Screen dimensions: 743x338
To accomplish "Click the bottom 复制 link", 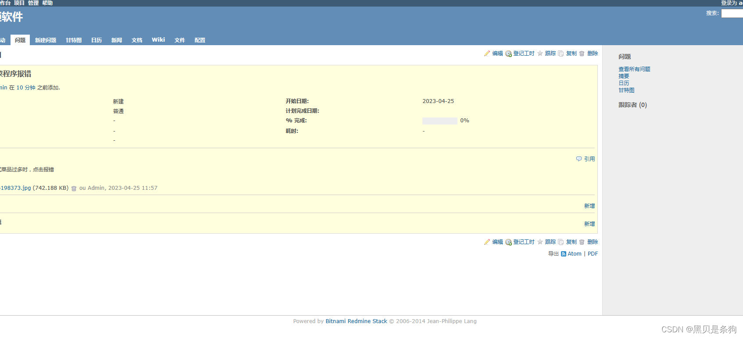I will click(572, 242).
